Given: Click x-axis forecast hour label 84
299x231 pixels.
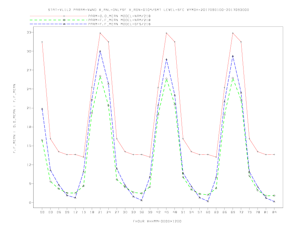Looking at the screenshot, I should click(274, 212).
